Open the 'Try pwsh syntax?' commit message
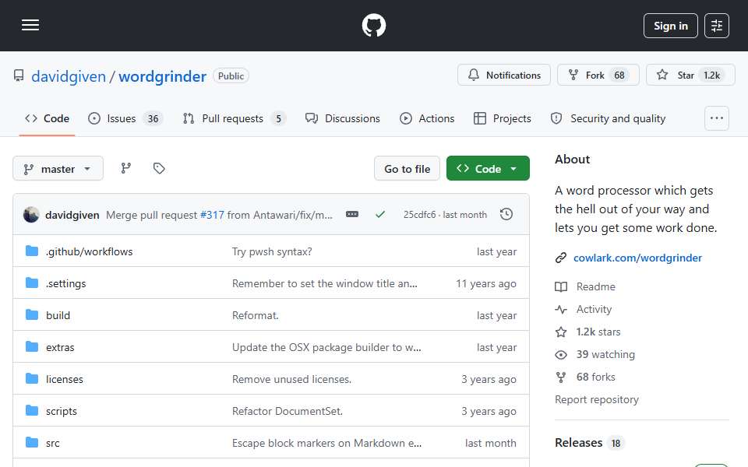 point(272,251)
